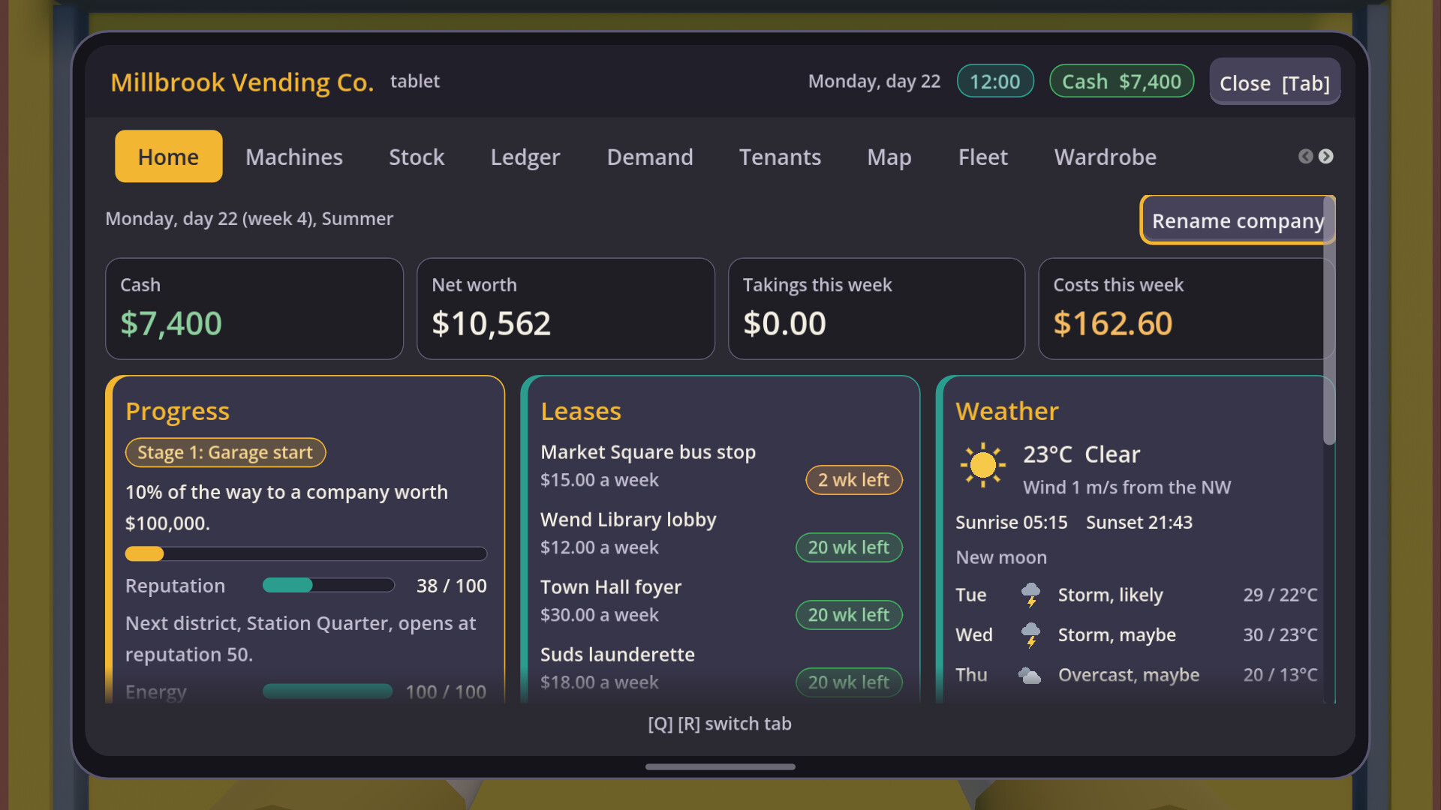Click the Town Hall foyer lease

pyautogui.click(x=721, y=601)
